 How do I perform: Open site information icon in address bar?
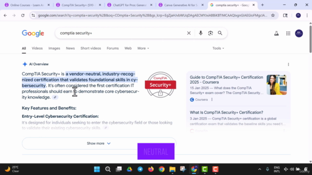(33, 15)
